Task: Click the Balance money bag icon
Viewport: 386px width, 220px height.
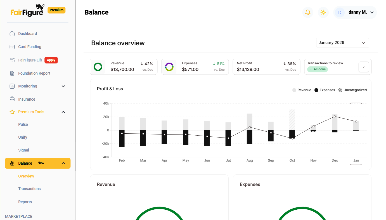Action: (13, 163)
